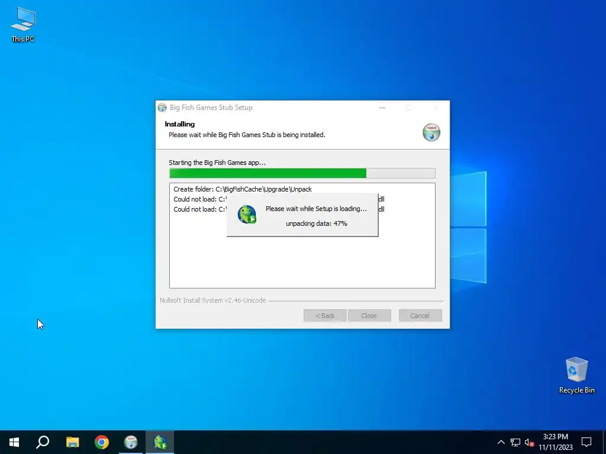Open taskbar search magnifier

(43, 442)
